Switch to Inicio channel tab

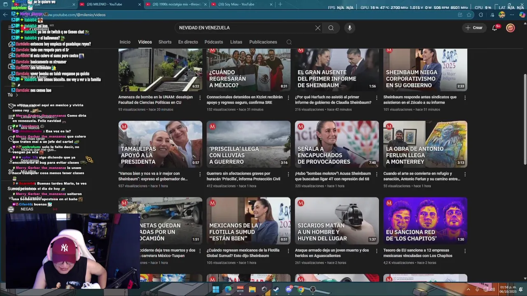(x=125, y=42)
